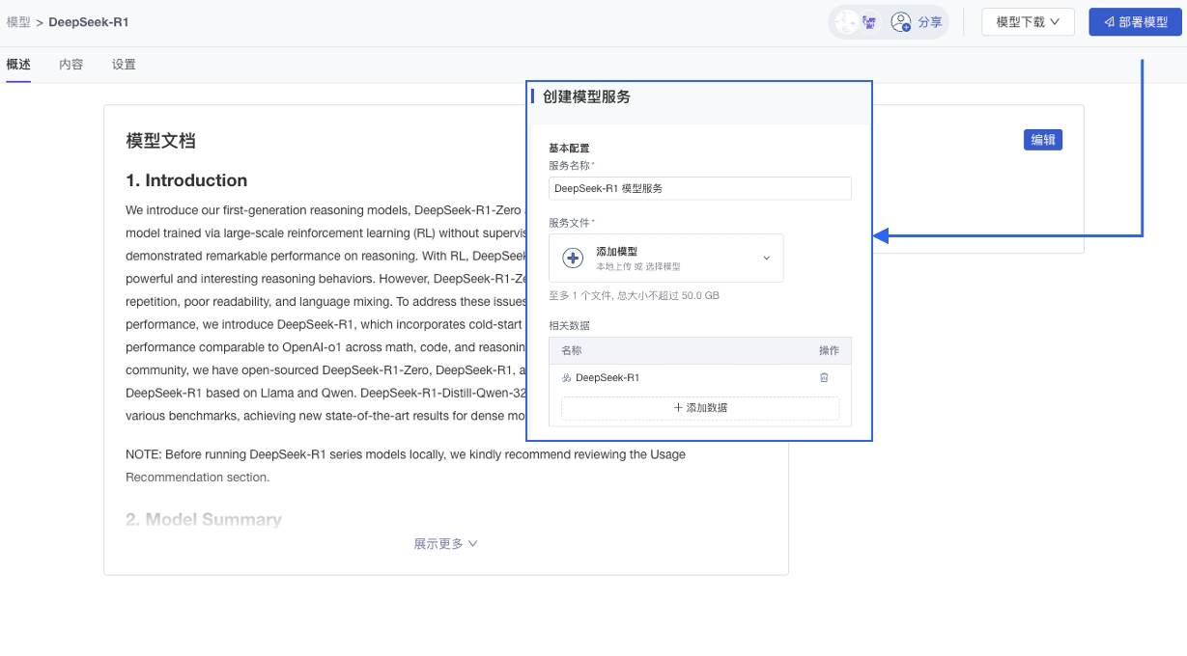Click paper-plane icon on 部署模型 button
Screen dimensions: 1187x656
1109,22
